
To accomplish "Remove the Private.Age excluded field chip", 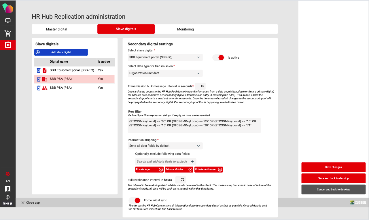I will [x=161, y=169].
